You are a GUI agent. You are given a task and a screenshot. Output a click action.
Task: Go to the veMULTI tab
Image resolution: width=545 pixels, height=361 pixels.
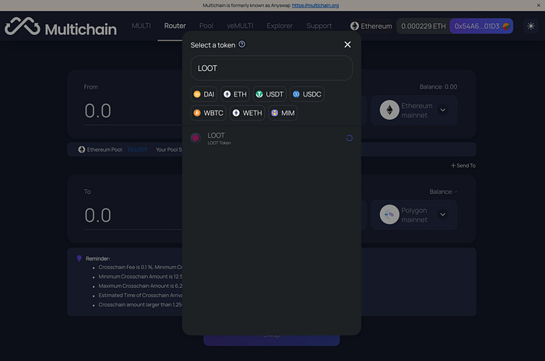coord(240,26)
